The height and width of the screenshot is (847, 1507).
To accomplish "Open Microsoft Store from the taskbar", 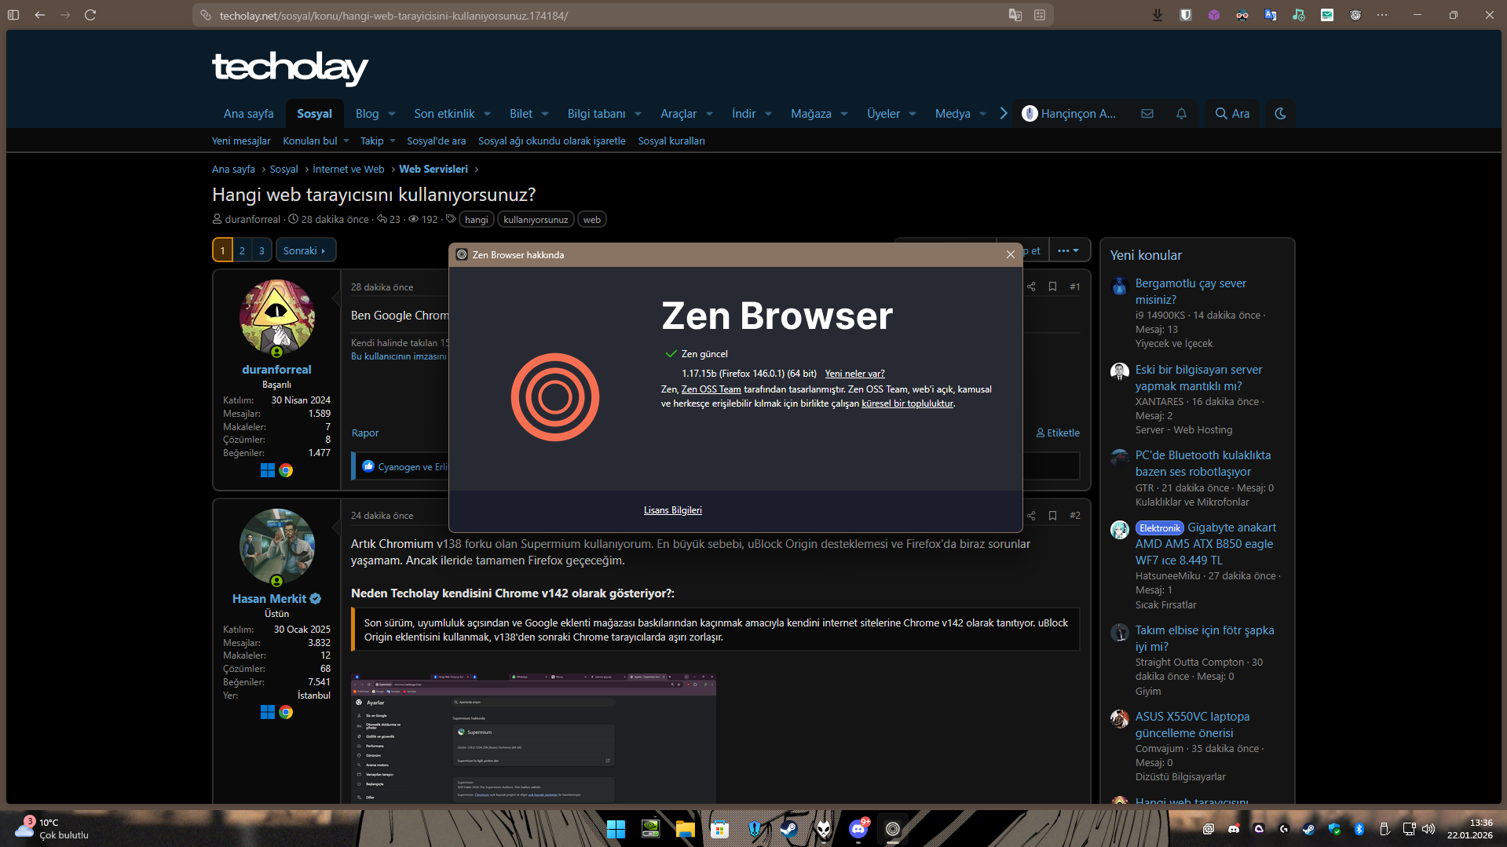I will pyautogui.click(x=719, y=829).
